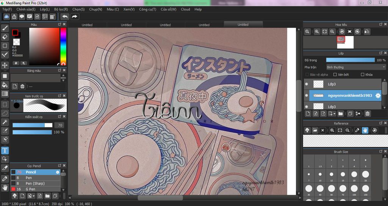388x206 pixels.
Task: Enable the Khóa lock checkbox
Action: (x=363, y=75)
